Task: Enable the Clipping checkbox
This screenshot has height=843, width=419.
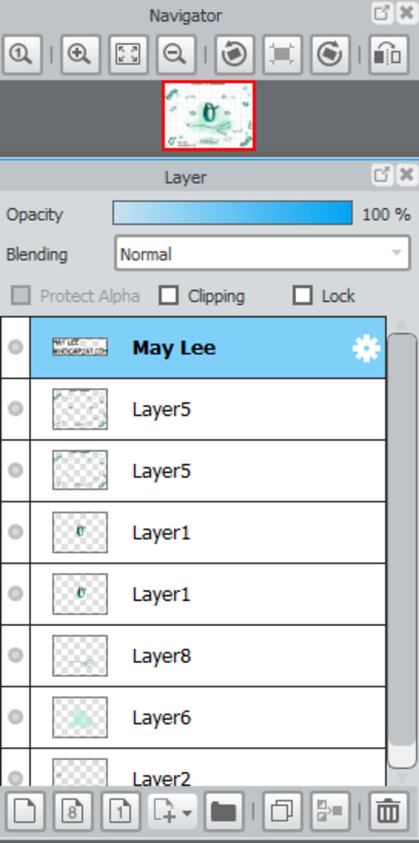Action: tap(169, 296)
